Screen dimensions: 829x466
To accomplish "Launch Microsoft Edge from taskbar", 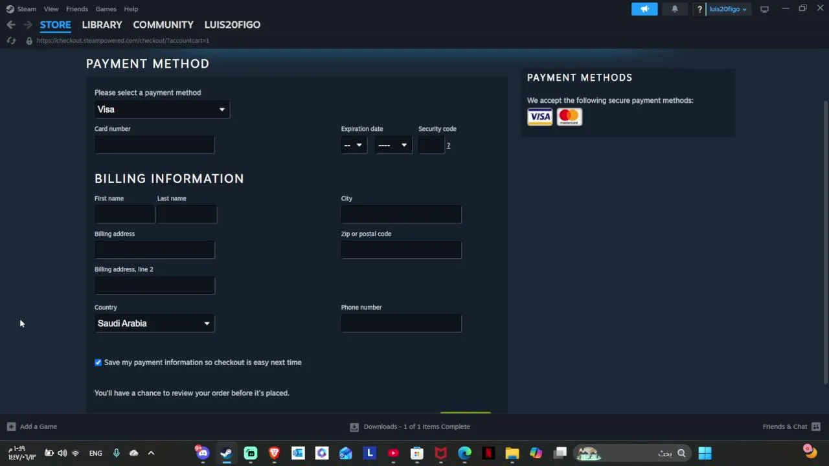I will 464,453.
